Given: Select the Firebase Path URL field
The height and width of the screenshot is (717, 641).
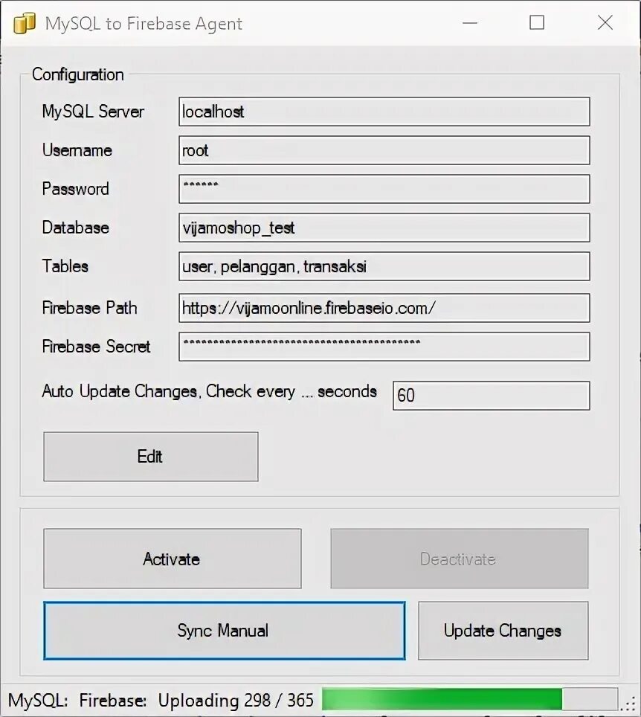Looking at the screenshot, I should click(x=384, y=308).
